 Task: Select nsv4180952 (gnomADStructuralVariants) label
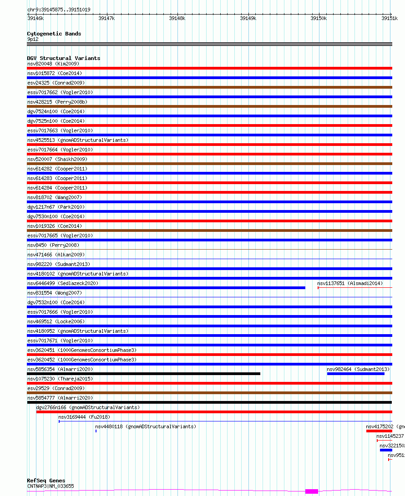pyautogui.click(x=78, y=331)
